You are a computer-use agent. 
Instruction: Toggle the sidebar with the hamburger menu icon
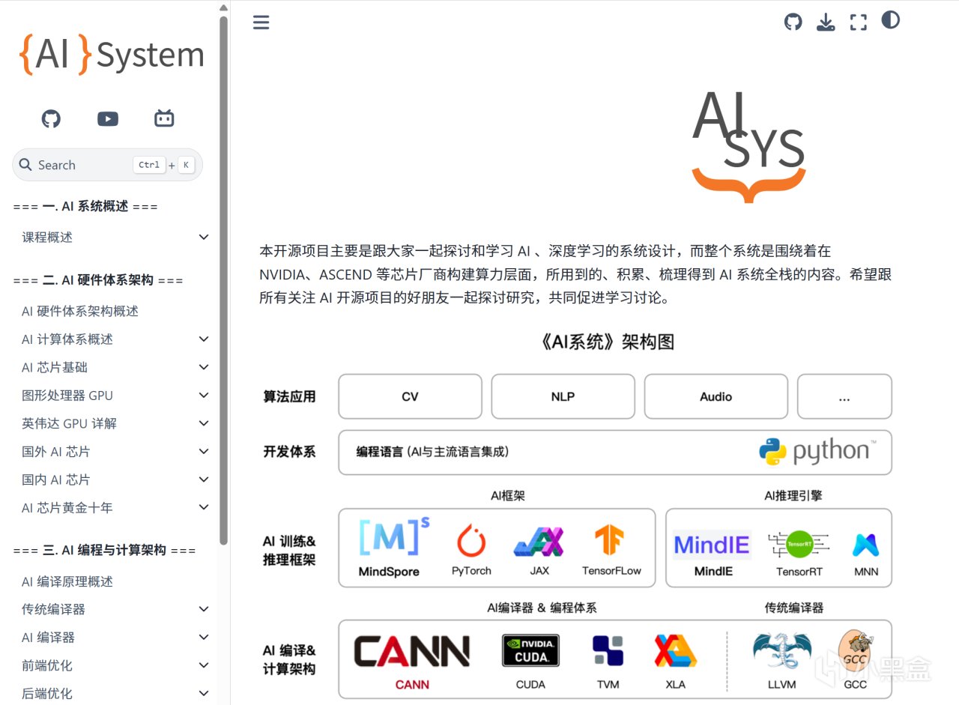click(x=261, y=22)
